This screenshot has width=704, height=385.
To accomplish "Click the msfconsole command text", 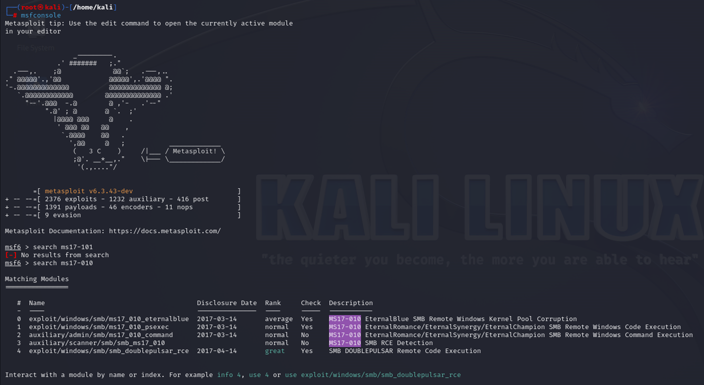I will [x=41, y=15].
